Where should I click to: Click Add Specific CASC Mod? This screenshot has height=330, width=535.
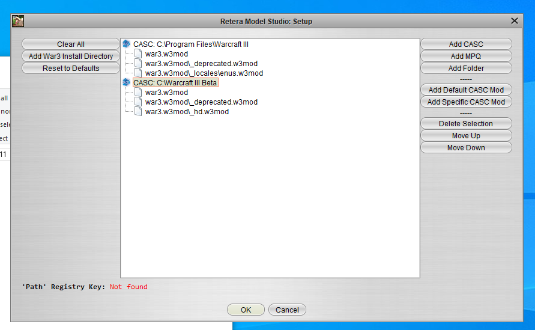pyautogui.click(x=466, y=102)
